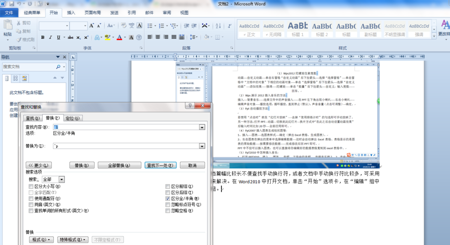
Task: Open the 特殊格式 special format dropdown
Action: pos(73,240)
